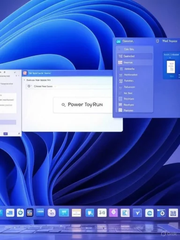Click the small blue button at left window bottom
This screenshot has width=180, height=240.
(x=6, y=134)
